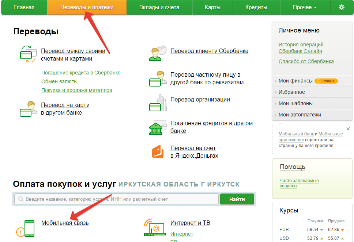Close the Мобильный банк notification
Screen dimensions: 354x242
pos(347,129)
